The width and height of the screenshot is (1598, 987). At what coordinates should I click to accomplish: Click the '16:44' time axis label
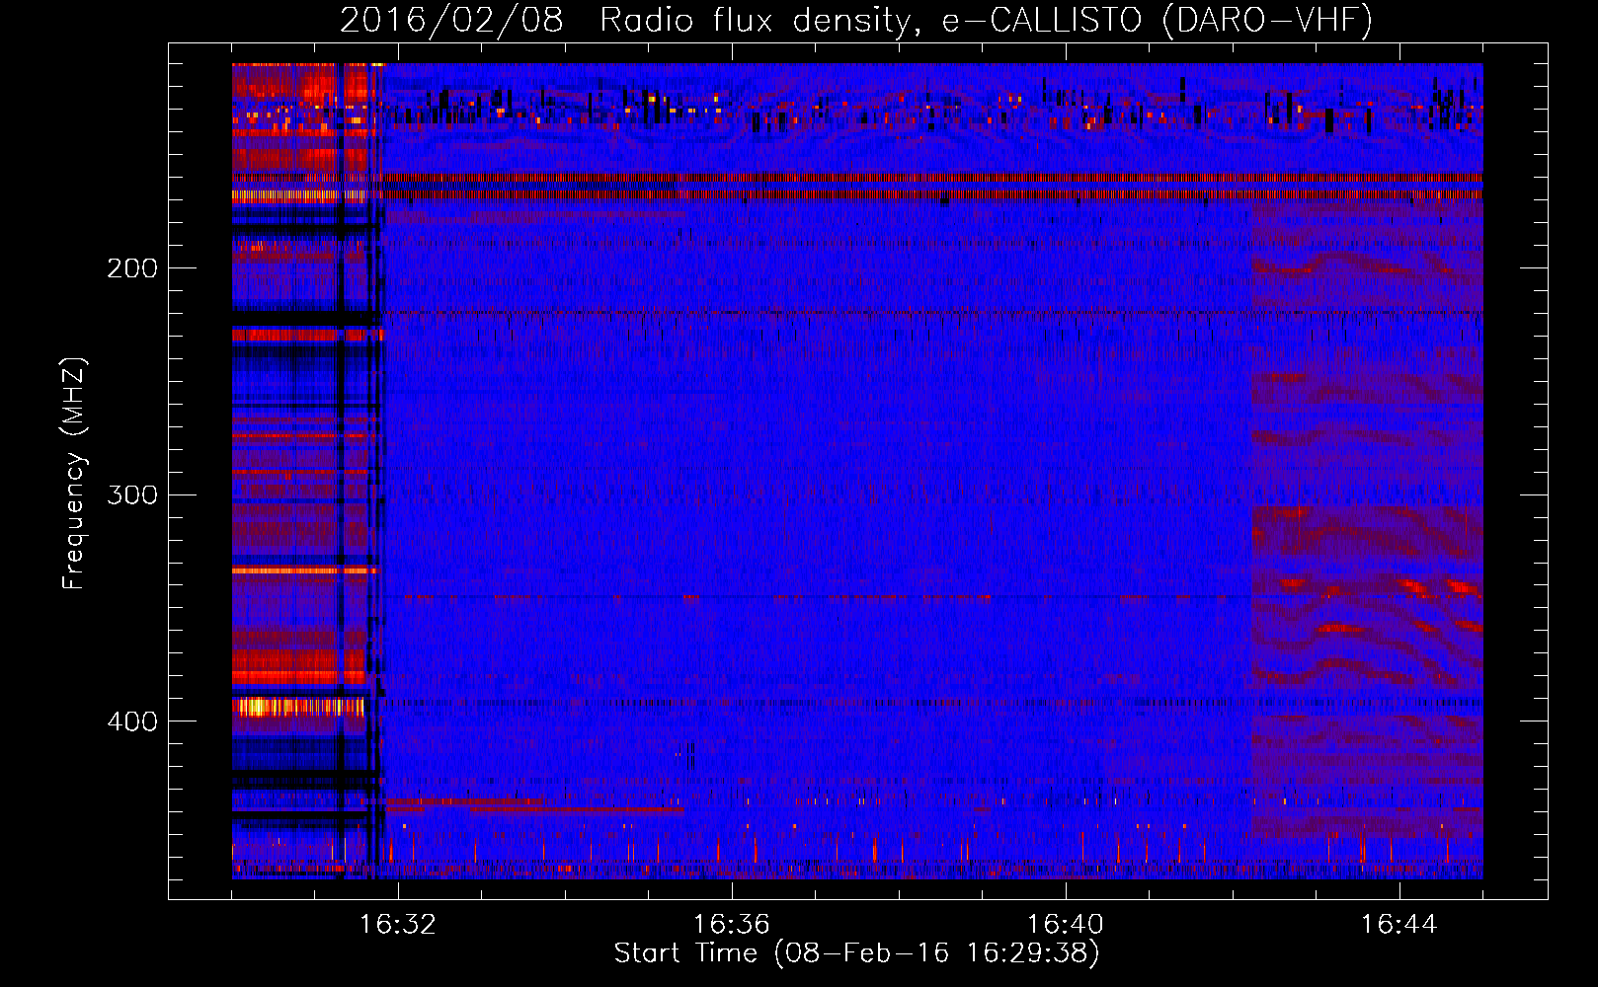pyautogui.click(x=1399, y=925)
